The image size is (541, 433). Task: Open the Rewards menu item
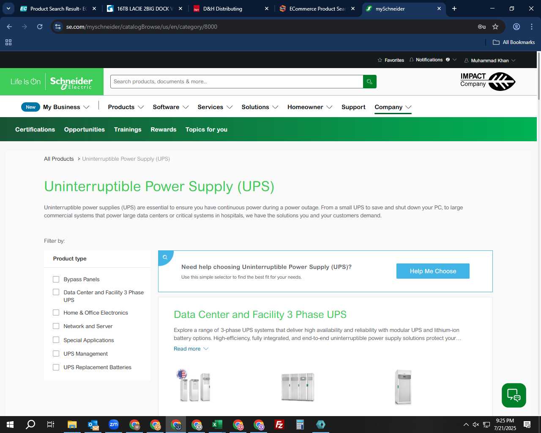coord(164,129)
